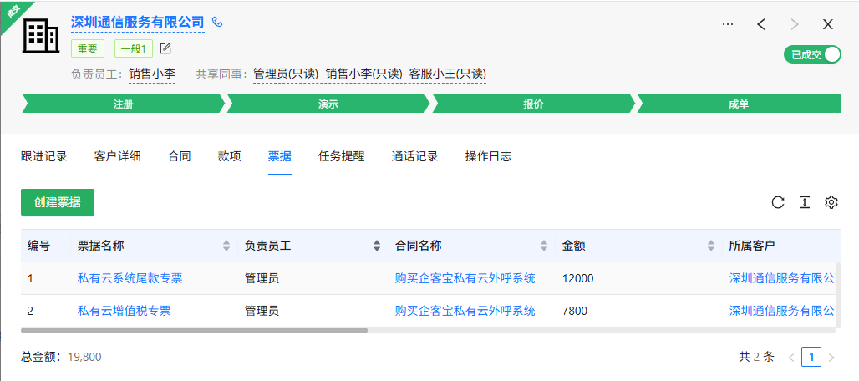Screen dimensions: 859x381
Task: Click the refresh icon above the table
Action: click(778, 202)
